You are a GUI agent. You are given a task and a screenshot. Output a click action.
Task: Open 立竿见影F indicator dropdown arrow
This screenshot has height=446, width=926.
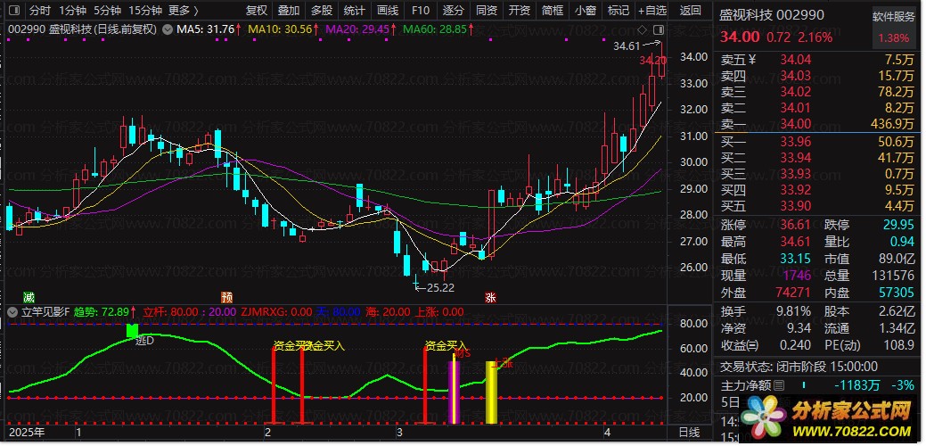pyautogui.click(x=12, y=311)
